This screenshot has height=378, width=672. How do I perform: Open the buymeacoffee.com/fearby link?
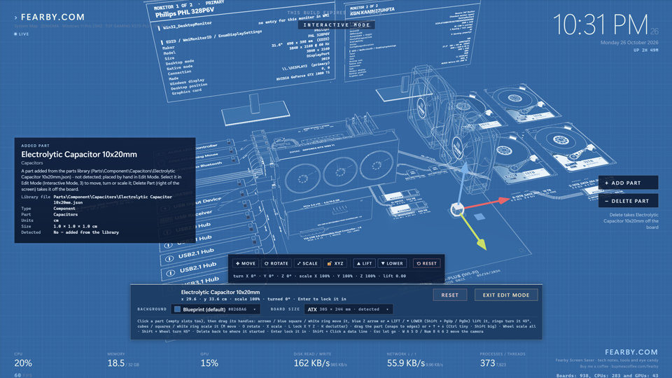[x=635, y=366]
